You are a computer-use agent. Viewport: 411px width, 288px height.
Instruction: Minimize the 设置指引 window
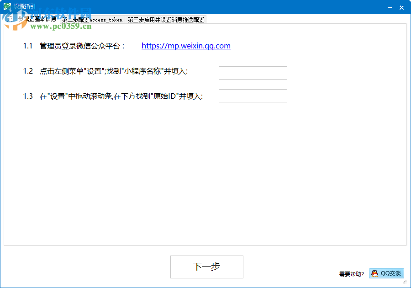tap(389, 7)
